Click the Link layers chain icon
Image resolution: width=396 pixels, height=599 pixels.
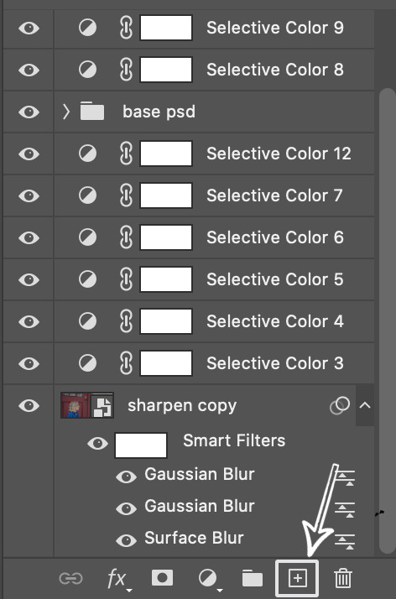tap(71, 578)
